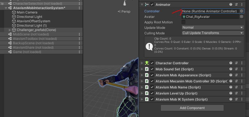249x117 pixels.
Task: Open the Culling Mode dropdown
Action: [213, 33]
